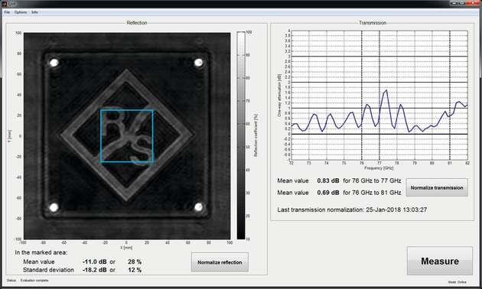Click inside the blue marked area rectangle
This screenshot has width=482, height=289.
pyautogui.click(x=127, y=136)
